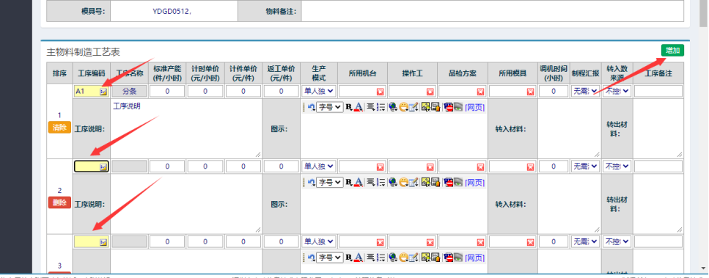Click red 删除 button in row 2

point(59,203)
